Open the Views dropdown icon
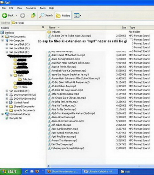Screen dimensions: 154x175 click(x=77, y=16)
